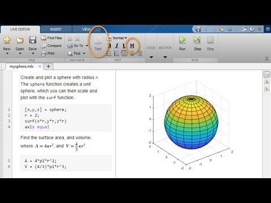Add a new document tab with plus
The image size is (271, 203).
49,67
